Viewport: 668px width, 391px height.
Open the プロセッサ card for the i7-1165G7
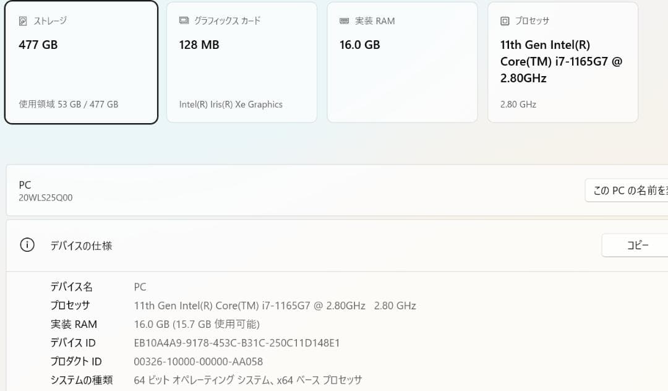click(563, 62)
